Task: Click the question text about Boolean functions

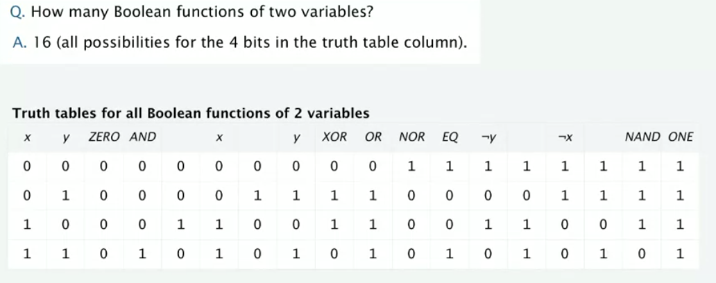Action: pyautogui.click(x=161, y=12)
